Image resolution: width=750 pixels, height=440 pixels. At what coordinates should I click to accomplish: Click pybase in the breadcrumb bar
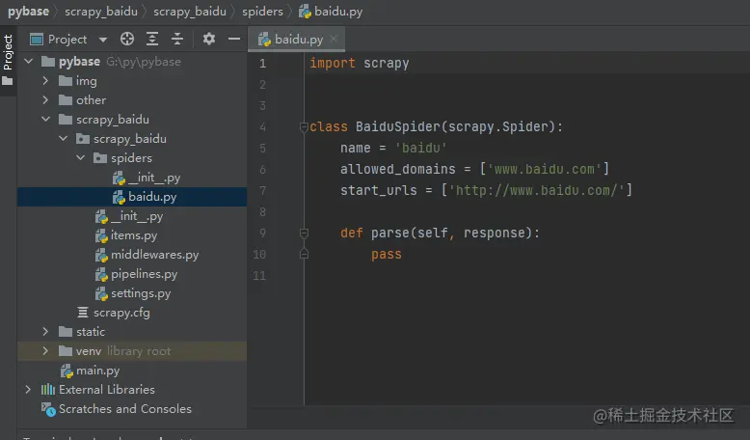[x=28, y=12]
